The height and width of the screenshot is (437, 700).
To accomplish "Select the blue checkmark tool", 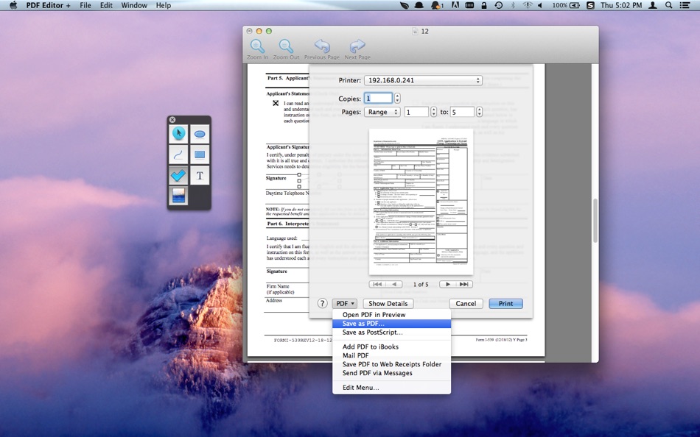I will [x=178, y=175].
